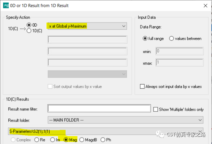Click the Result name filter text box
This screenshot has height=144, width=212.
[x=99, y=108]
